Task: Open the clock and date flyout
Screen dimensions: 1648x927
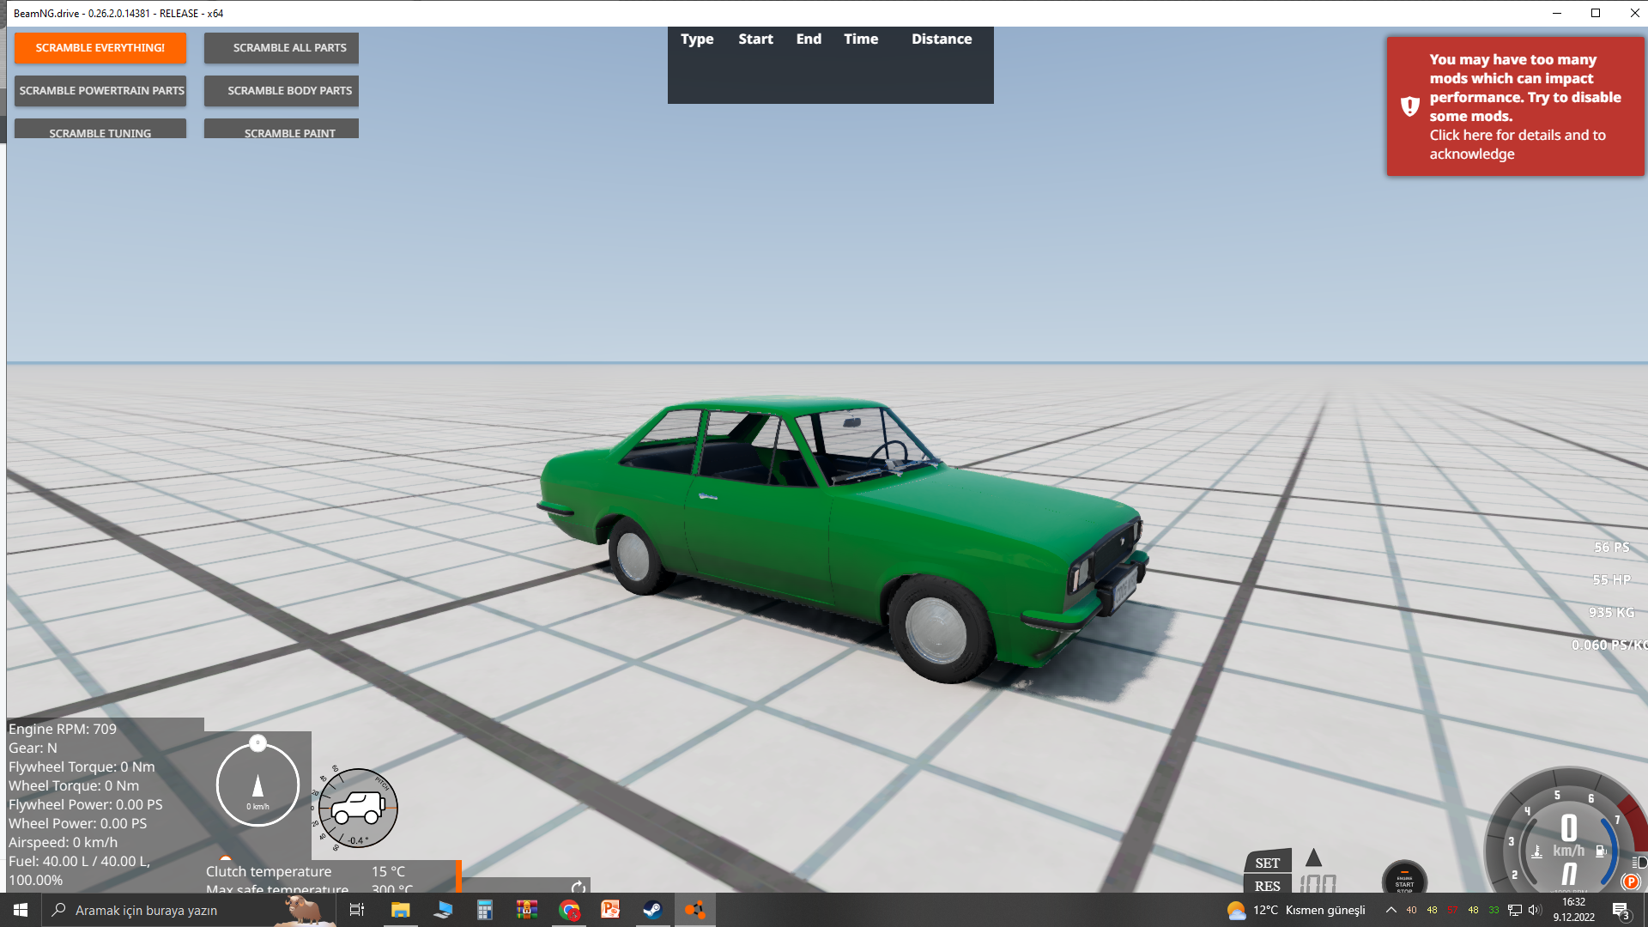Action: [x=1573, y=910]
